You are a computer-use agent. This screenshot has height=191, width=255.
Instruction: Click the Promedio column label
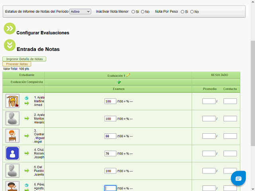[210, 89]
